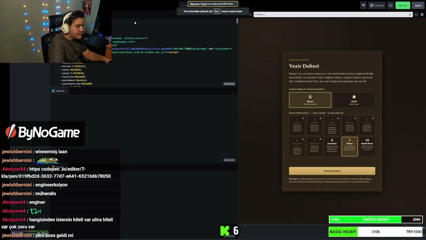The height and width of the screenshot is (240, 426).
Task: Click the Log In button
Action: (x=418, y=5)
